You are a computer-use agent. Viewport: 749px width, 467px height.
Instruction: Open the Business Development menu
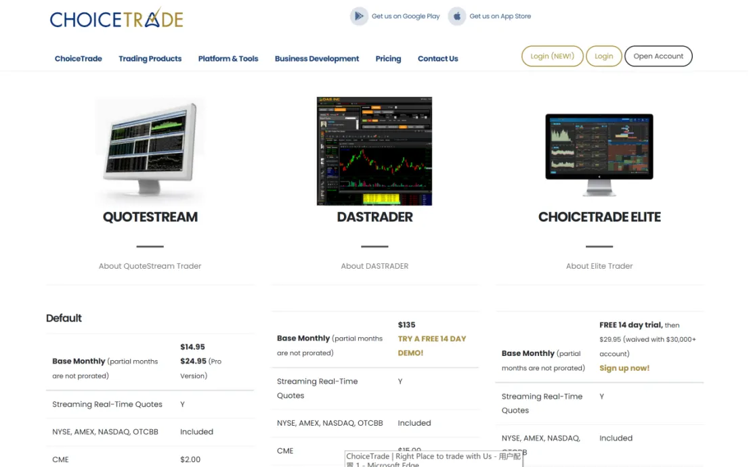point(317,59)
